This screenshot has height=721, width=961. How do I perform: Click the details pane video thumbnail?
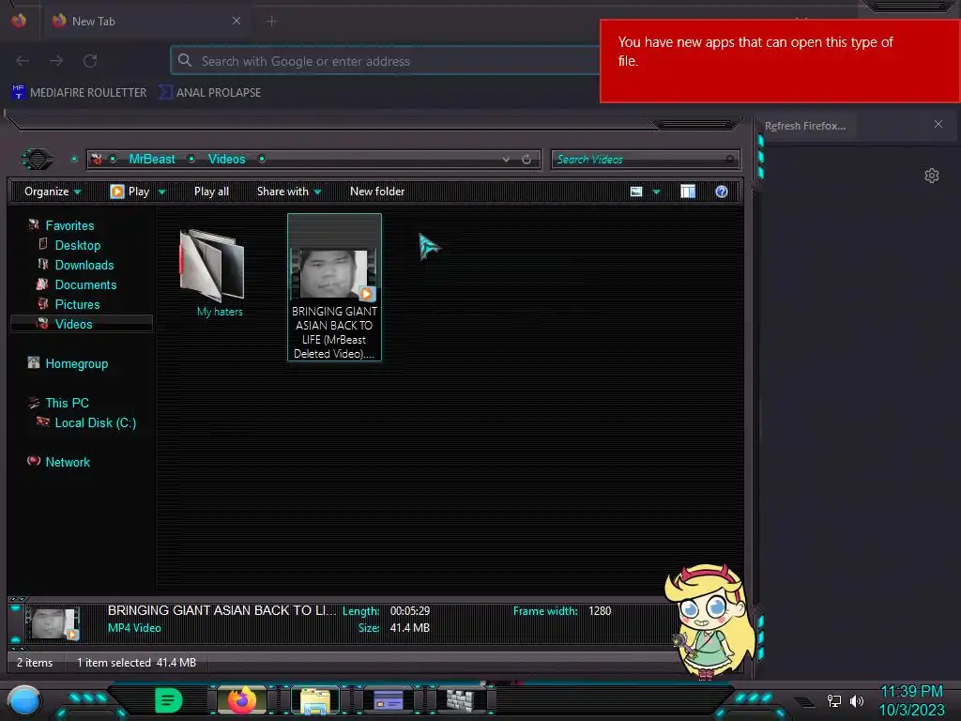point(53,623)
